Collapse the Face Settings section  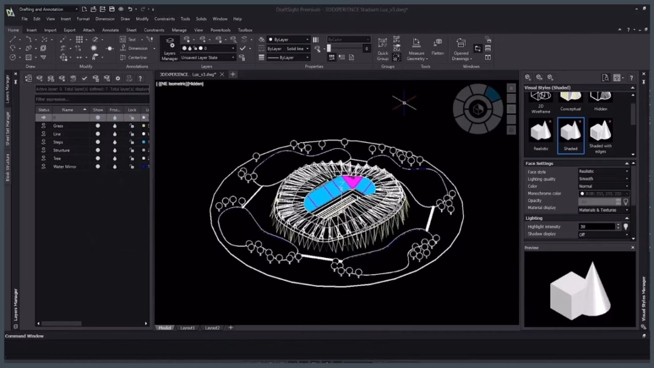[x=627, y=163]
